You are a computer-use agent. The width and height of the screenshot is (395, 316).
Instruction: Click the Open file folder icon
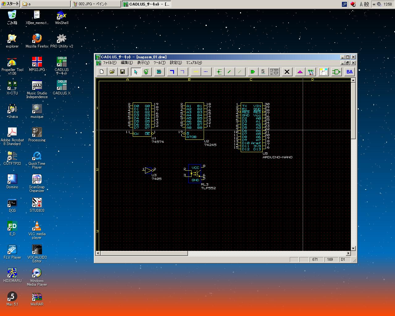112,72
